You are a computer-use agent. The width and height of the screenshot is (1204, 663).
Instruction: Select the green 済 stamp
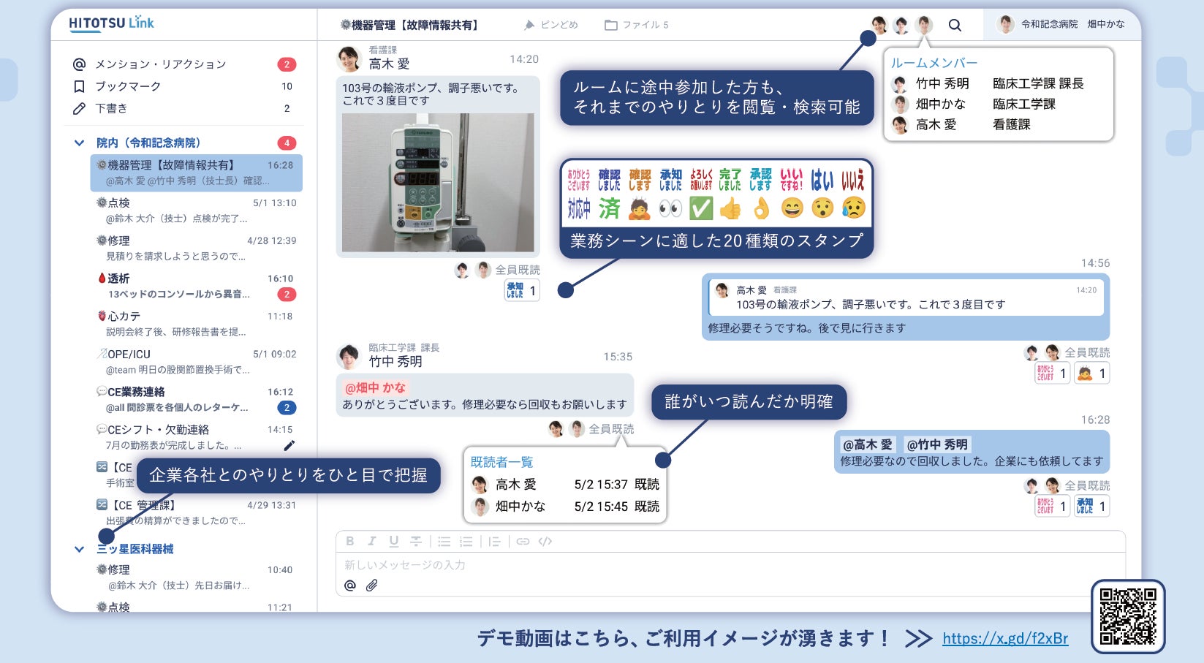coord(609,209)
